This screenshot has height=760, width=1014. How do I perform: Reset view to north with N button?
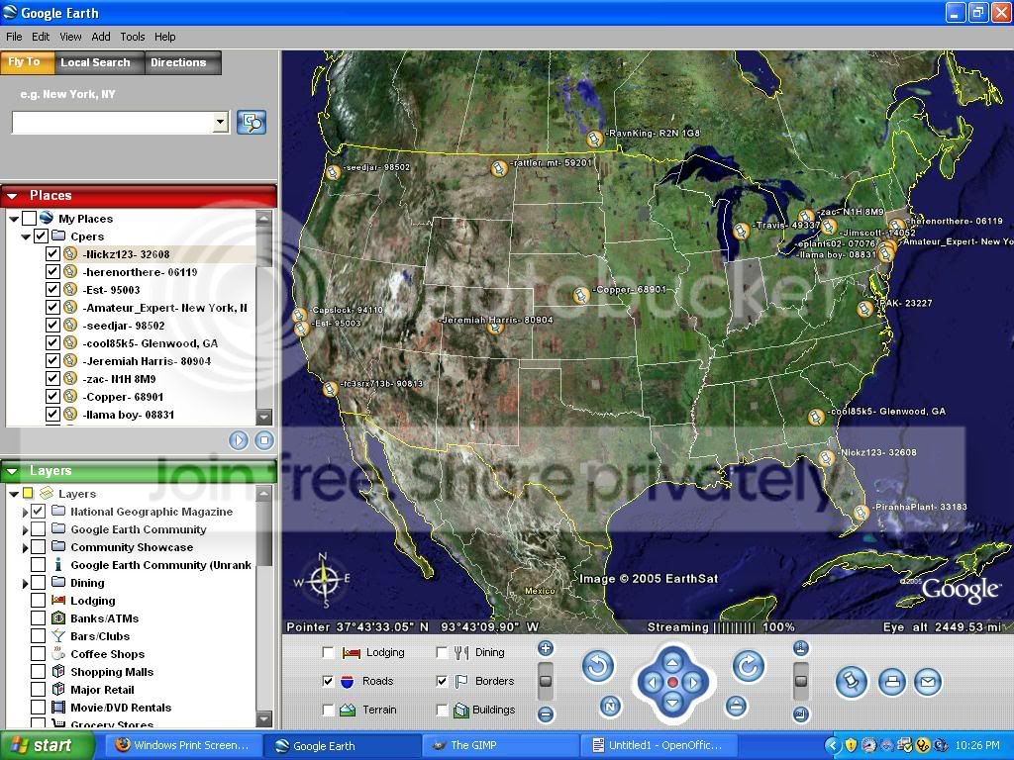click(610, 706)
